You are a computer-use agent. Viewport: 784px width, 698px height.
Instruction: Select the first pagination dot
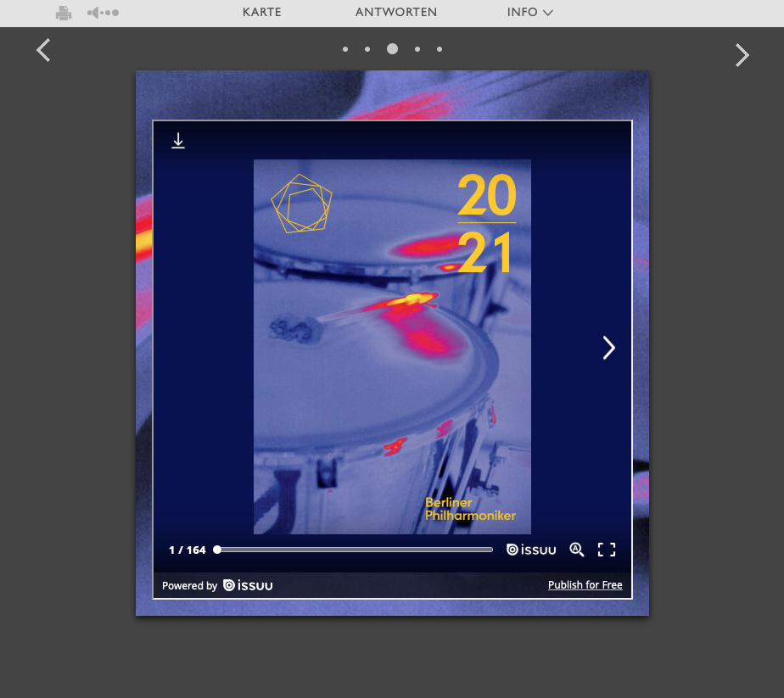tap(345, 49)
